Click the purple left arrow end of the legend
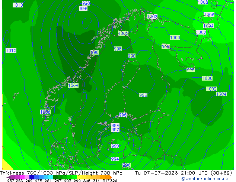This screenshot has width=236, height=182. point(8,178)
